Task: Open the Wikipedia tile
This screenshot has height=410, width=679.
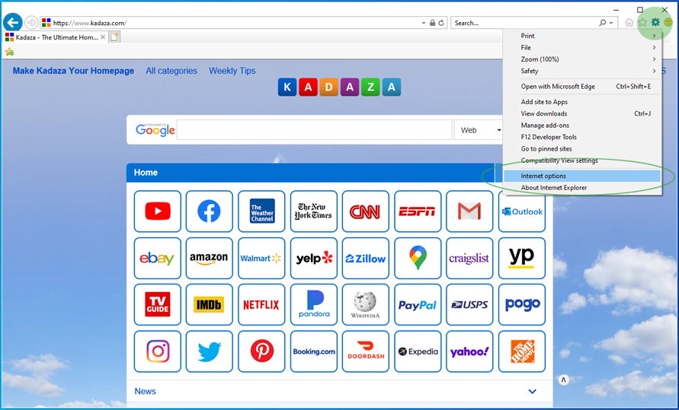Action: pos(366,304)
